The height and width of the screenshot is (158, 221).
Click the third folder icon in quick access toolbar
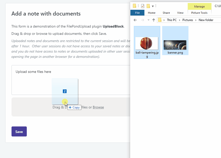[148, 6]
